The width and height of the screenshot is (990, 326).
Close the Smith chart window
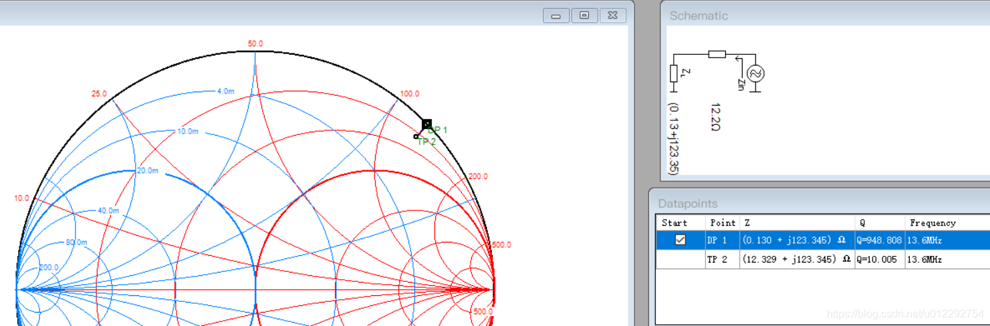click(613, 15)
